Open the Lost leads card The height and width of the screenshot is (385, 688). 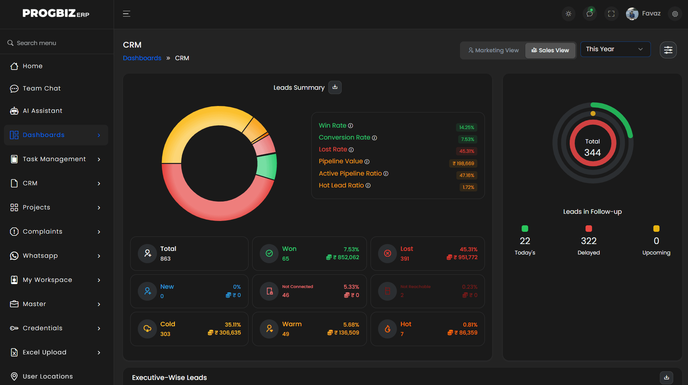428,253
